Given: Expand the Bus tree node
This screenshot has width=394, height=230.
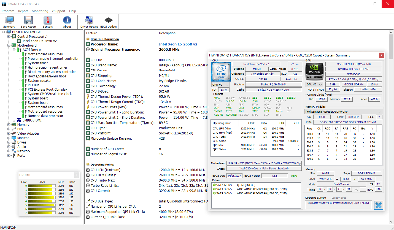Looking at the screenshot, I should [x=9, y=129].
